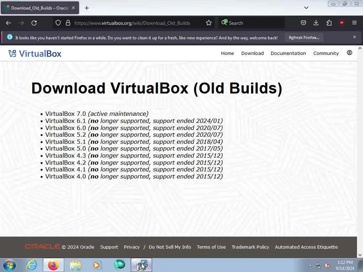Click the Refresh Firefox button
This screenshot has height=272, width=363.
(304, 38)
